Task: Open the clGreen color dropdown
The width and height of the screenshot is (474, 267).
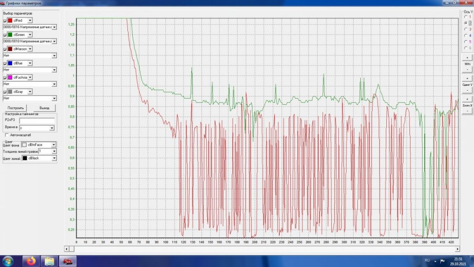Action: 30,35
